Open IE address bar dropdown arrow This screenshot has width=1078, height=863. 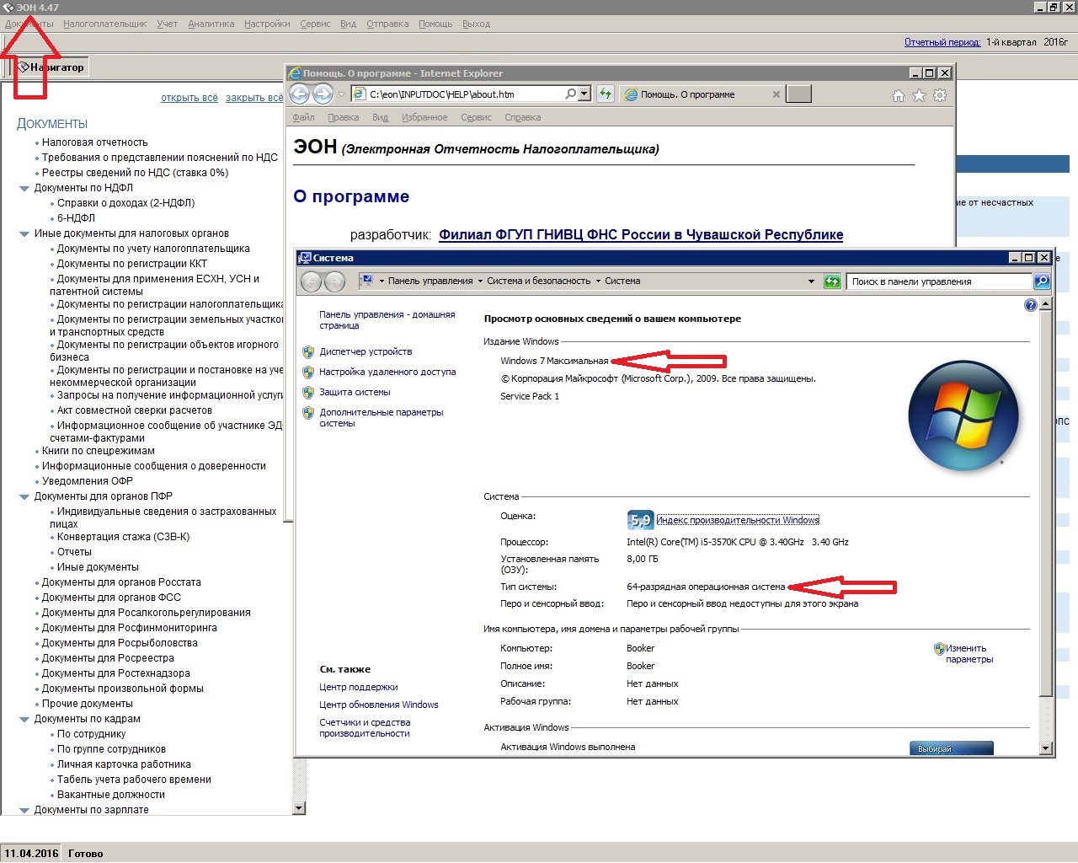pyautogui.click(x=584, y=94)
